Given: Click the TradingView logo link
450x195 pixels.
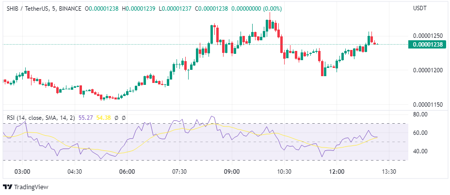Looking at the screenshot, I should coord(26,187).
